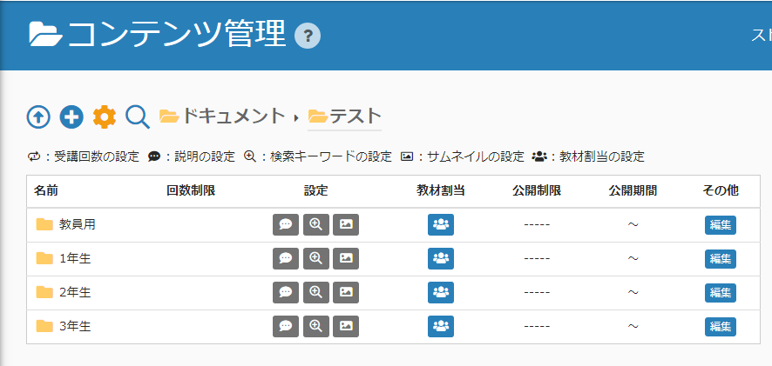Screen dimensions: 772x366
Task: Click the plus add icon in toolbar
Action: [x=71, y=116]
